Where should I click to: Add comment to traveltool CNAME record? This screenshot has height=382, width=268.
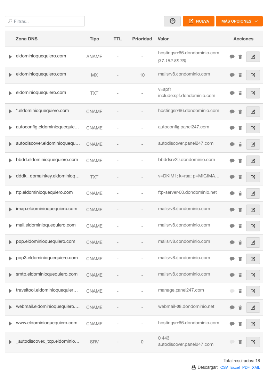[x=232, y=291]
